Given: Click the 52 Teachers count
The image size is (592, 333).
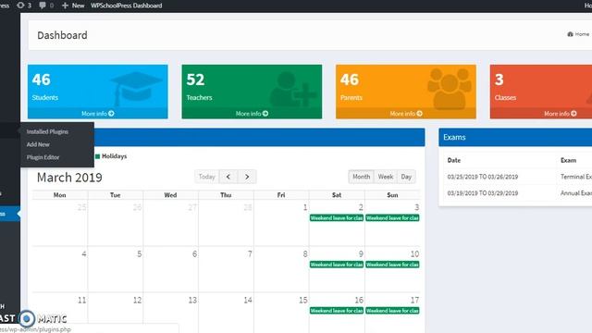Looking at the screenshot, I should pyautogui.click(x=195, y=80).
